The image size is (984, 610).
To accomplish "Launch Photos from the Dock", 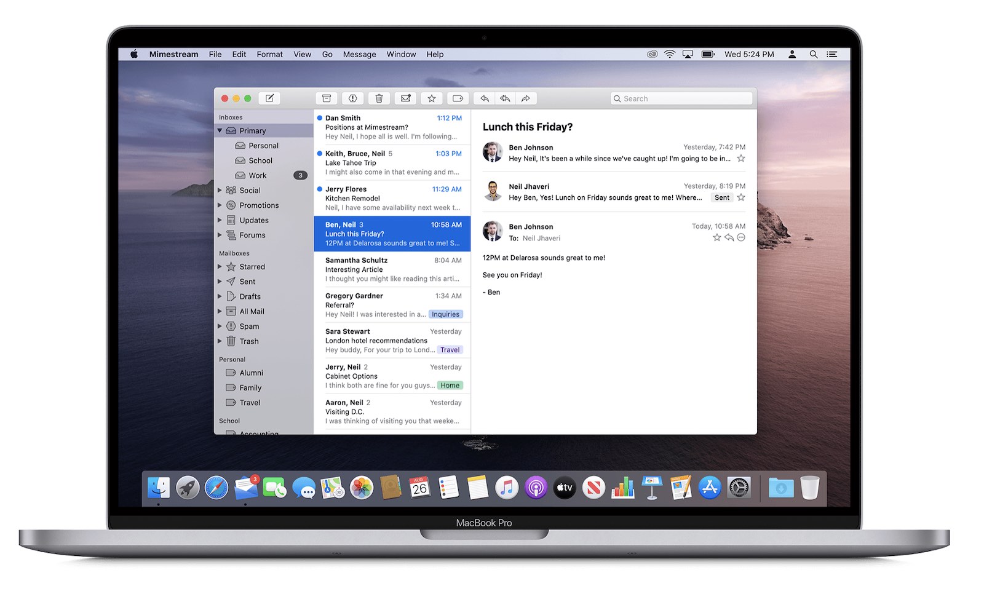I will click(362, 488).
